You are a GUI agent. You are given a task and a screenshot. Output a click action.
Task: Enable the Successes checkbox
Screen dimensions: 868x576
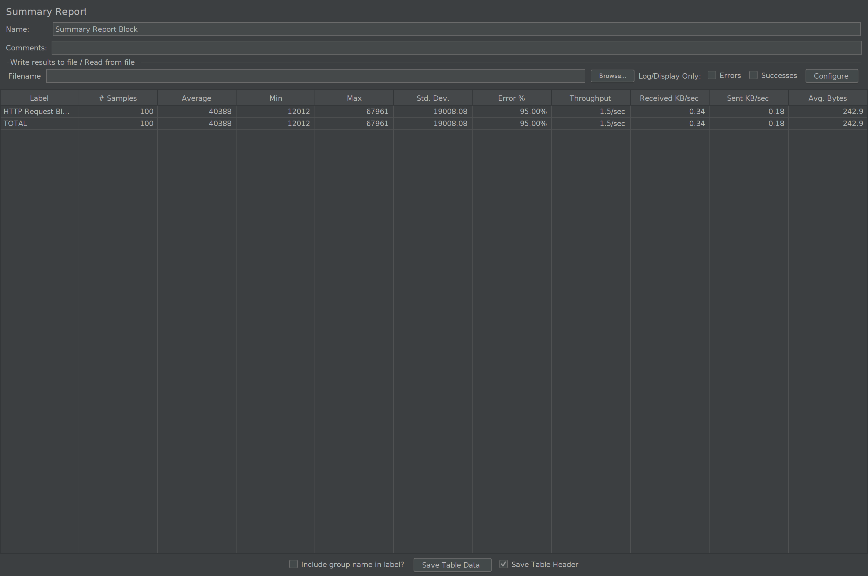point(753,75)
